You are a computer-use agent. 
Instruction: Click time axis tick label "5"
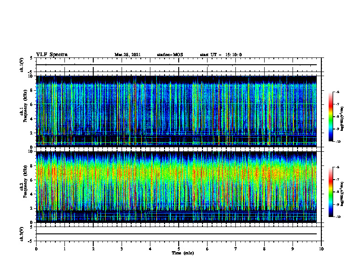[x=179, y=249]
